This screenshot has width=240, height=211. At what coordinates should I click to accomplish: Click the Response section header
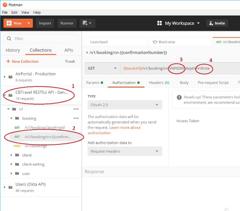click(94, 172)
